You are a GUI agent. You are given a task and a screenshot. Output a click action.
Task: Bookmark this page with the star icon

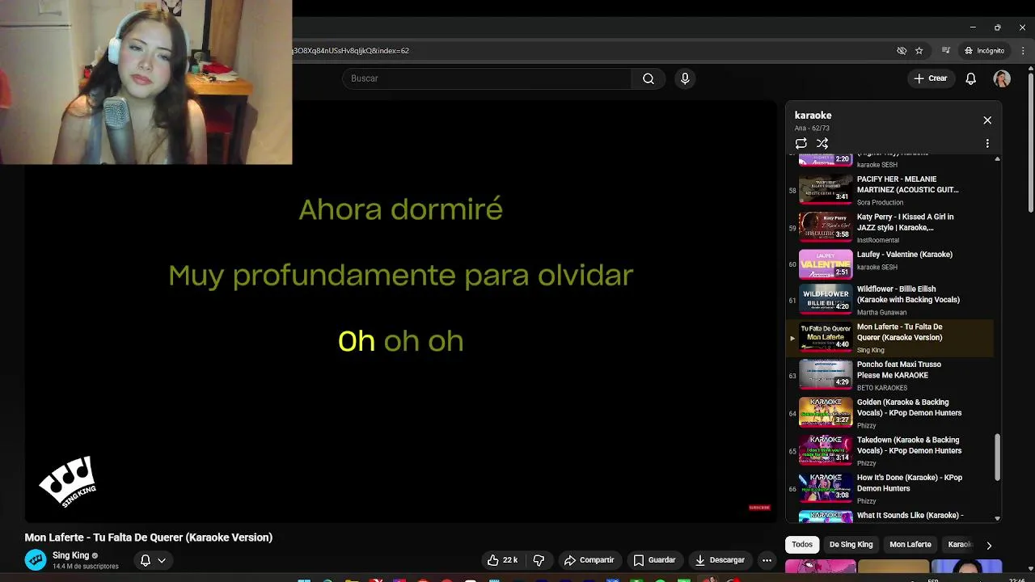tap(919, 50)
